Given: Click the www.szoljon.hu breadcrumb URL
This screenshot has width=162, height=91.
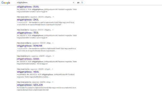Looking at the screenshot, I should click(24, 82).
